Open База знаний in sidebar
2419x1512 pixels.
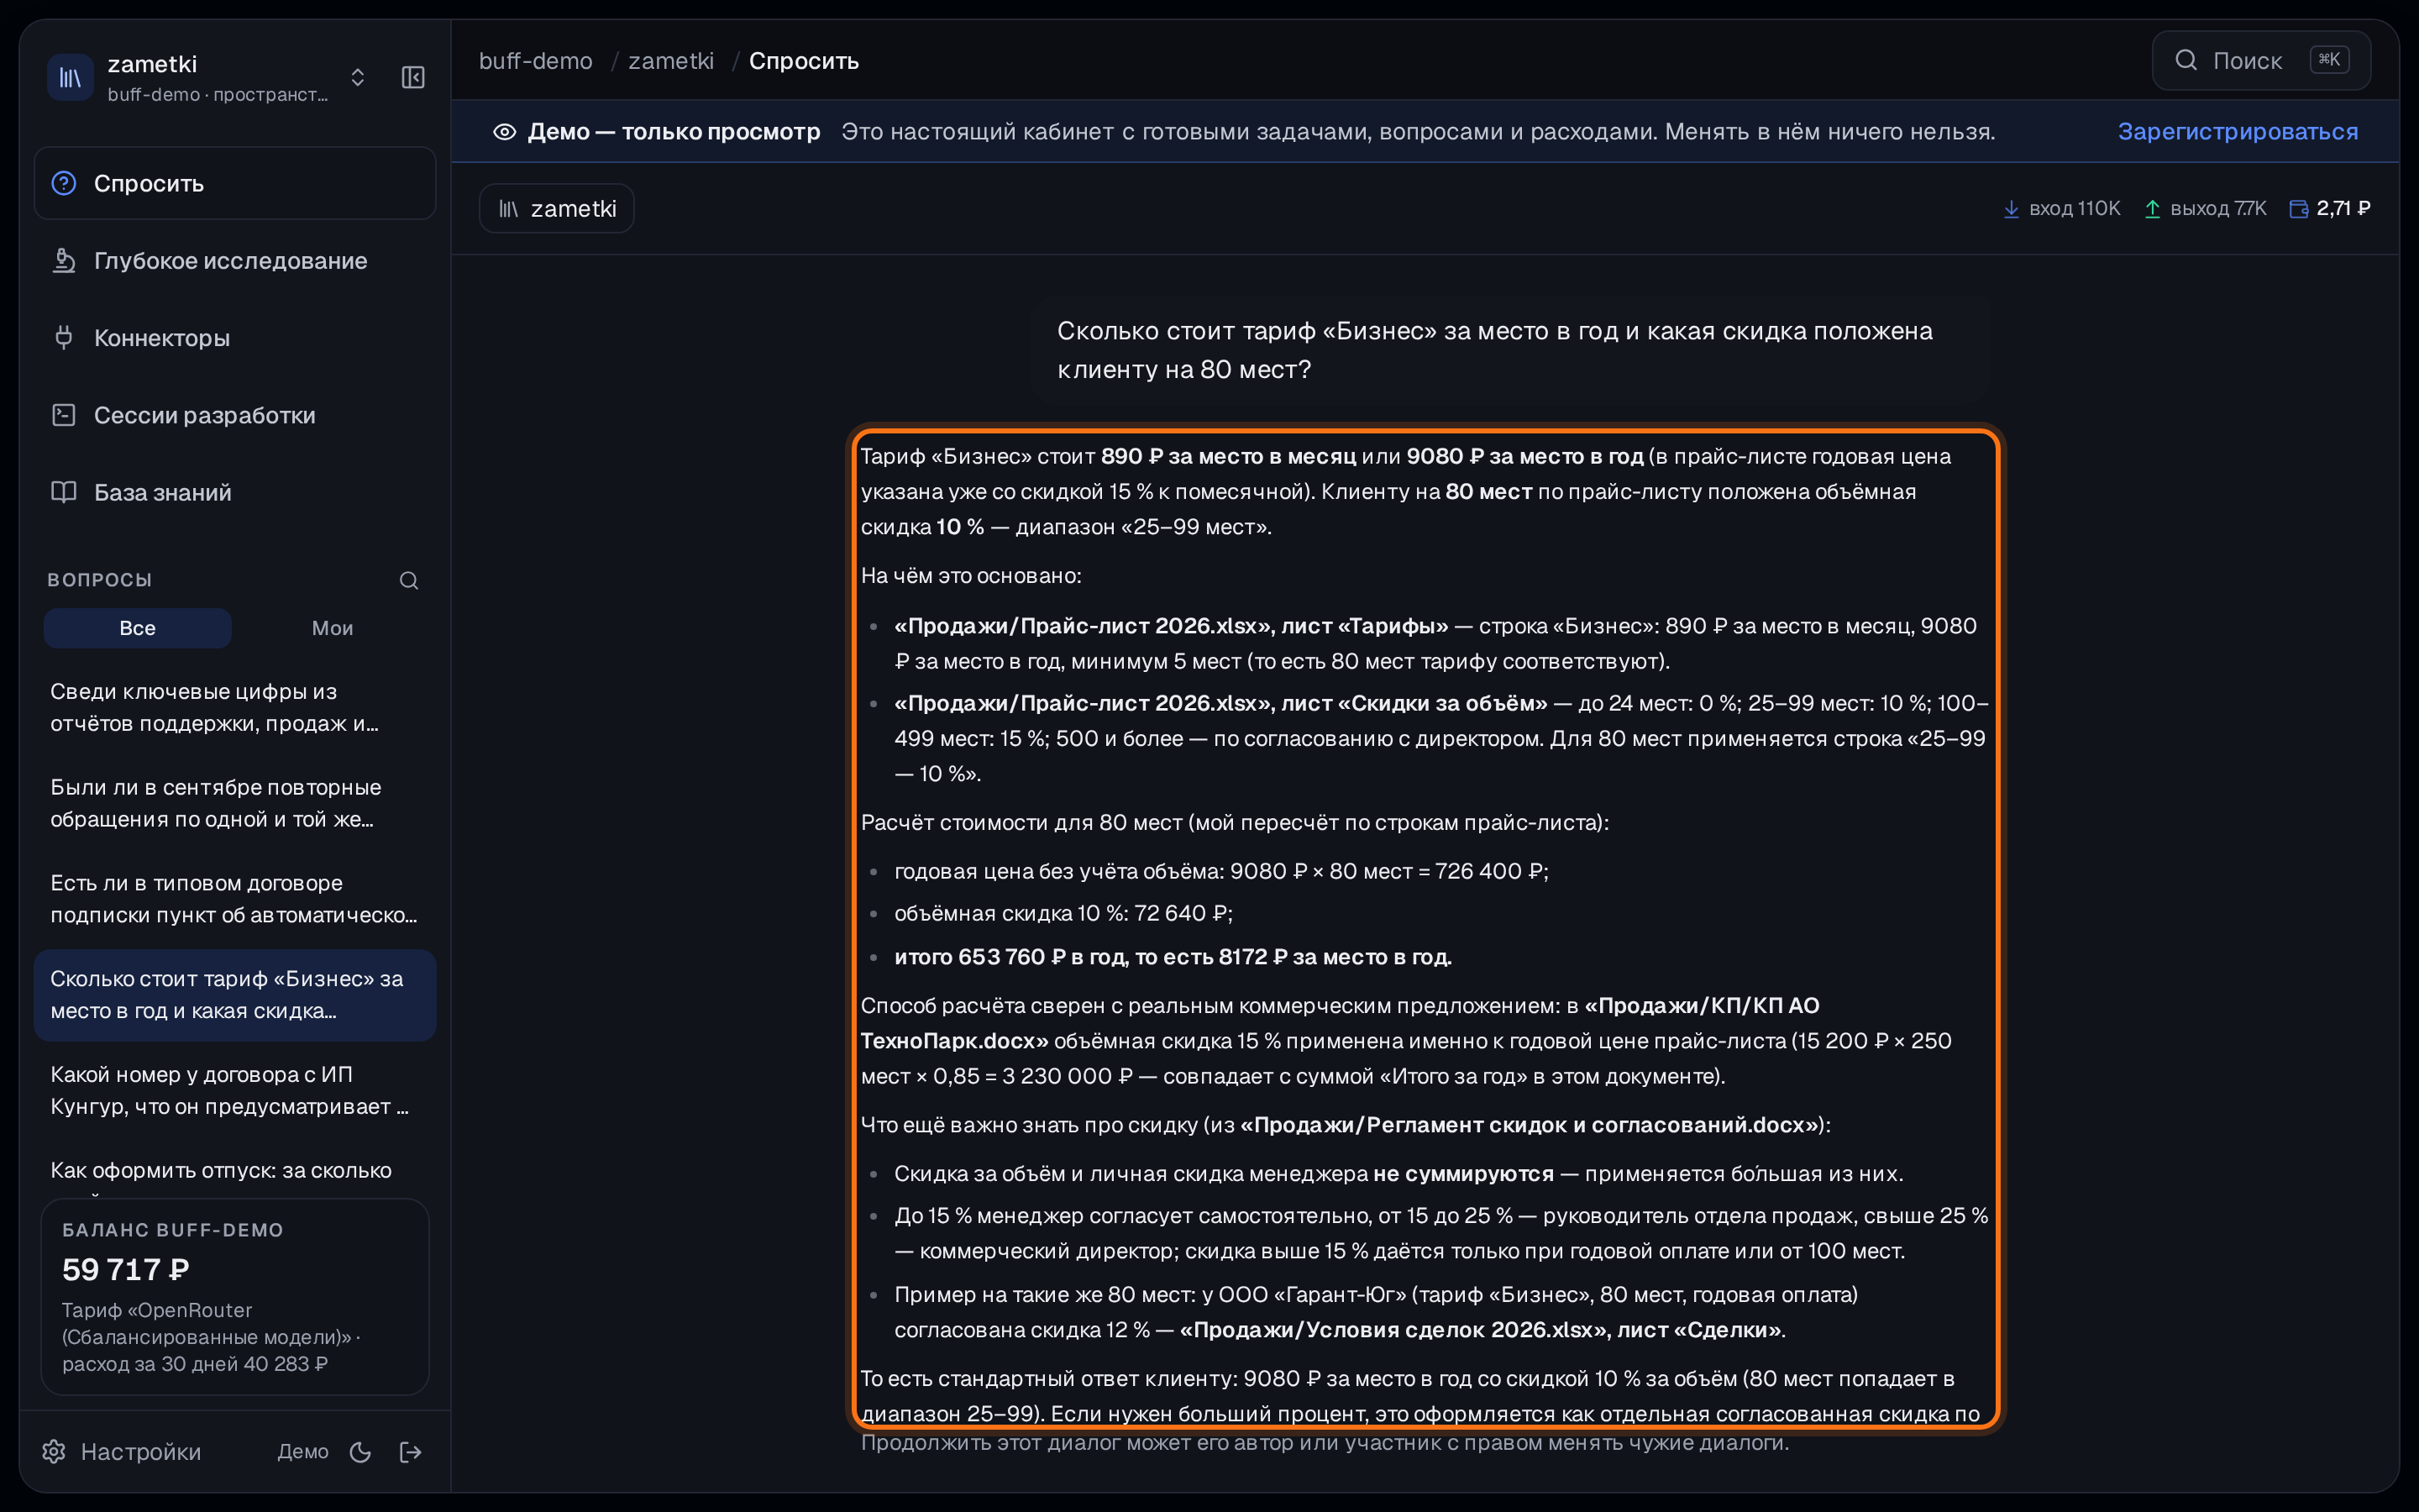(x=235, y=492)
